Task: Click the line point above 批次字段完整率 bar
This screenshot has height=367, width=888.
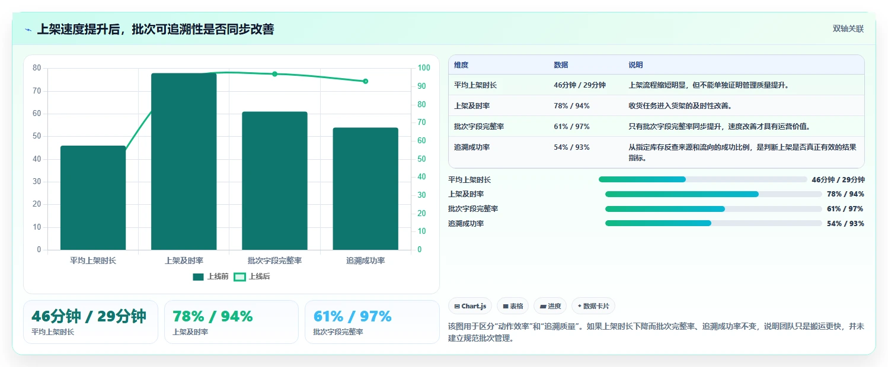Action: (x=274, y=74)
